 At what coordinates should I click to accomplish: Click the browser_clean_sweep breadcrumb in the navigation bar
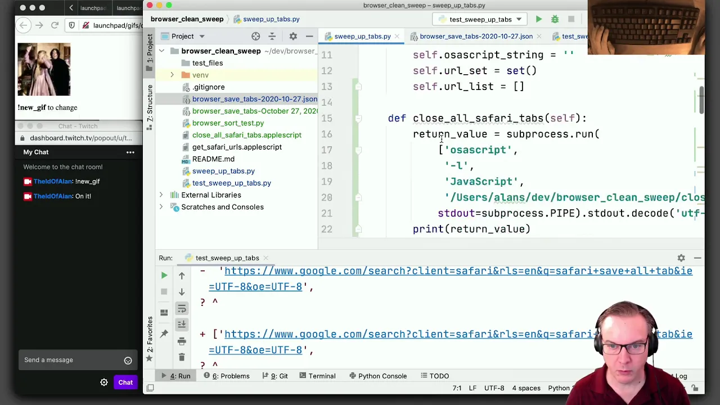tap(187, 19)
